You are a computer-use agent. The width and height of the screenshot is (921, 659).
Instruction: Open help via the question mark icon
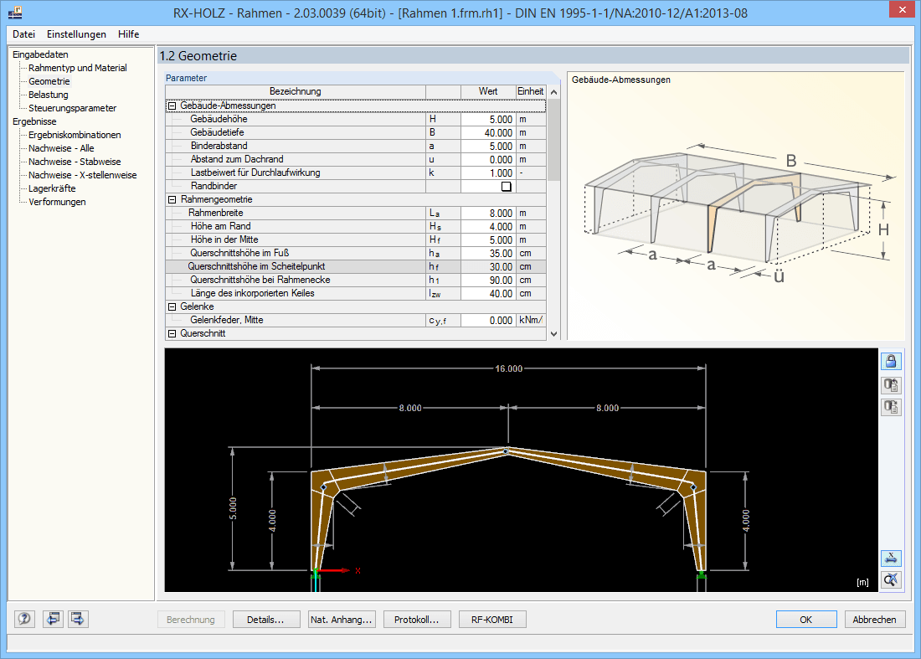[x=24, y=619]
